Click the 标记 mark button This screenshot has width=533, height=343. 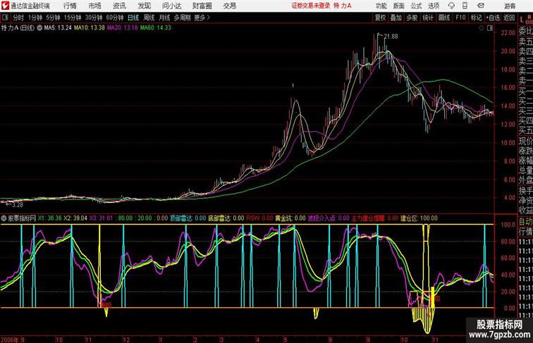(x=476, y=18)
